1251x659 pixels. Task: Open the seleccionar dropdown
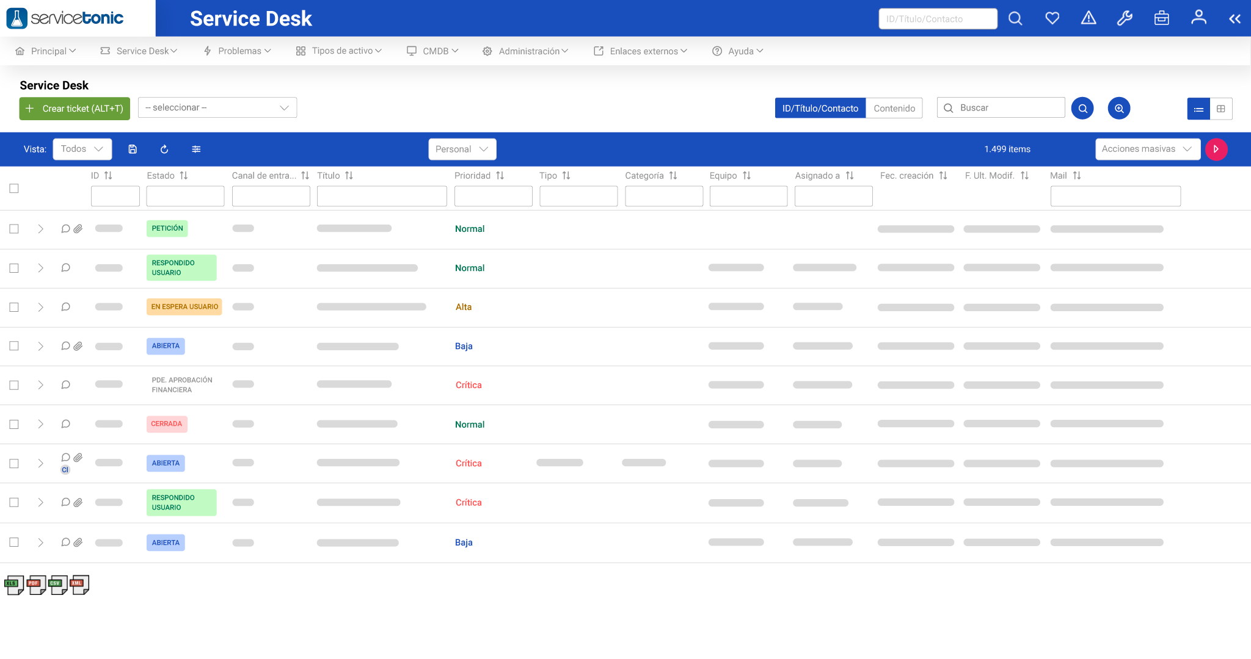tap(217, 107)
